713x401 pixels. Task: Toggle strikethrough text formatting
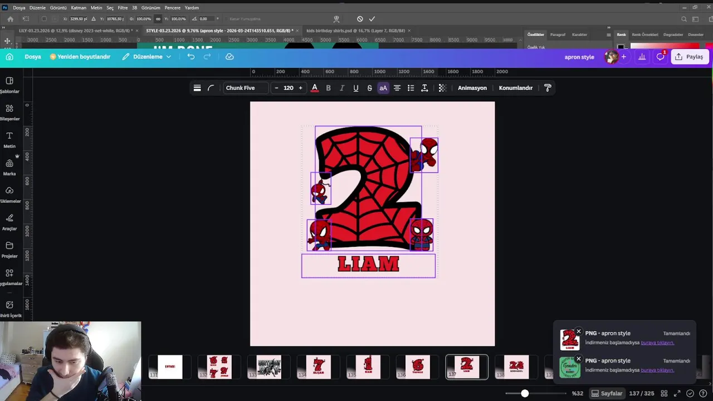click(x=369, y=88)
